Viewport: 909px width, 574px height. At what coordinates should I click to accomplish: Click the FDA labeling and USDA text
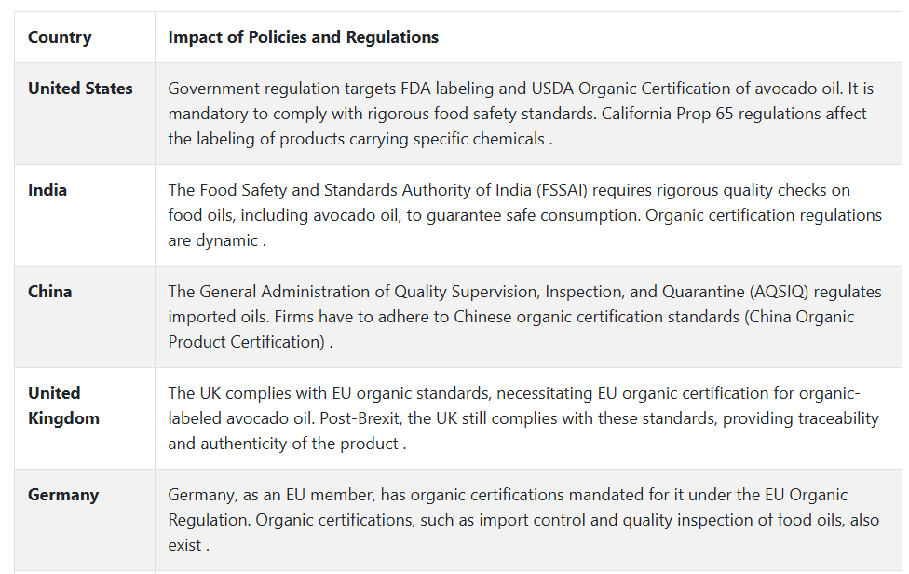pos(487,89)
